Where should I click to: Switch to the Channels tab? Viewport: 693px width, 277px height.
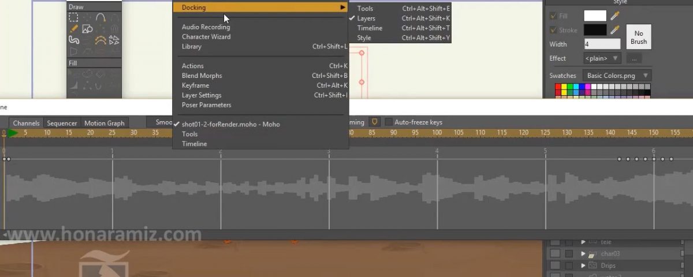pos(27,123)
